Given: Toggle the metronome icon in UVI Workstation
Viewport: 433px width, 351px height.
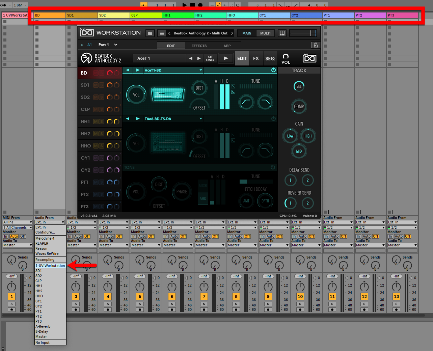Looking at the screenshot, I should (x=316, y=45).
